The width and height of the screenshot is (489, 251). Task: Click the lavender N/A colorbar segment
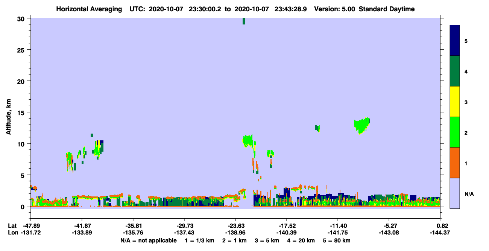(455, 193)
